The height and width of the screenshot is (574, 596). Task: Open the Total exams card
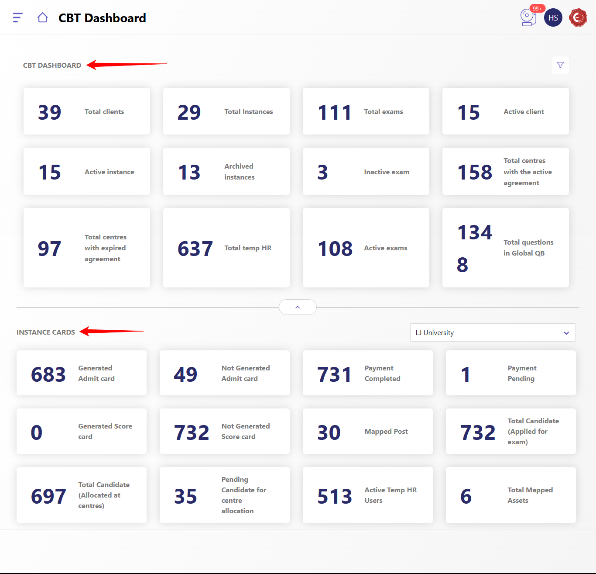pyautogui.click(x=366, y=111)
